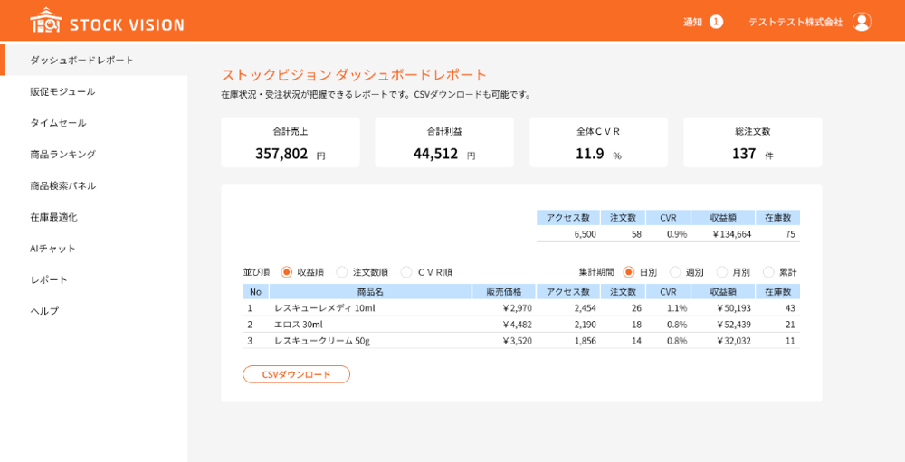Go to 商品ランキング page
Viewport: 905px width, 462px height.
(x=62, y=155)
